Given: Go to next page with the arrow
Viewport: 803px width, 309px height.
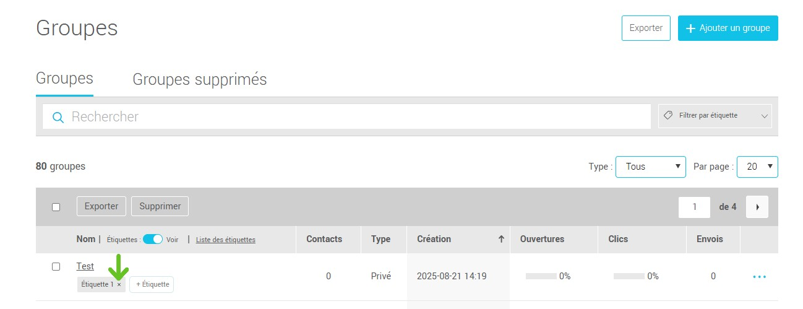Looking at the screenshot, I should click(757, 207).
